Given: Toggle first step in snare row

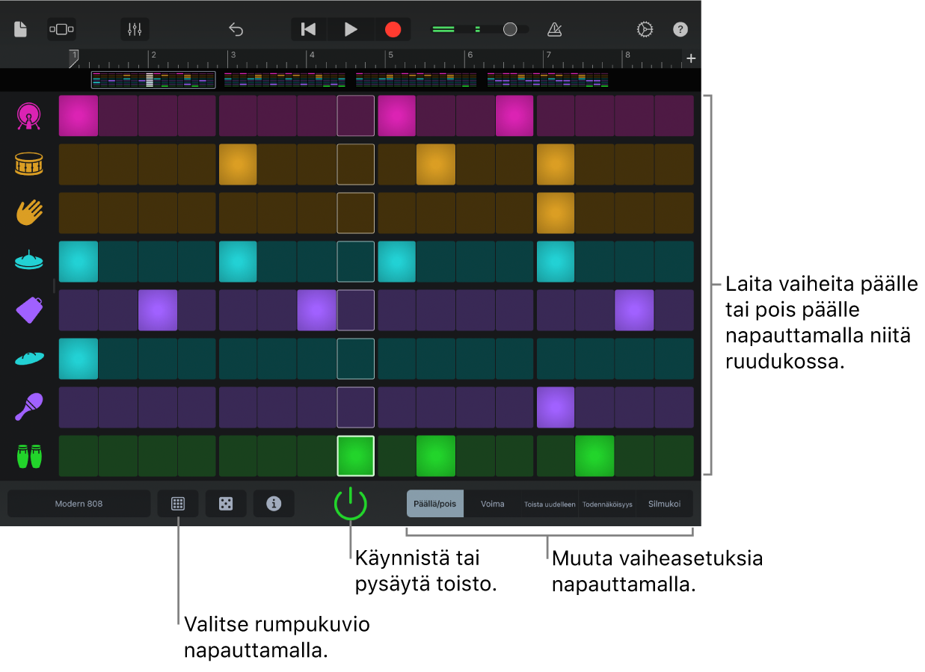Looking at the screenshot, I should 79,164.
